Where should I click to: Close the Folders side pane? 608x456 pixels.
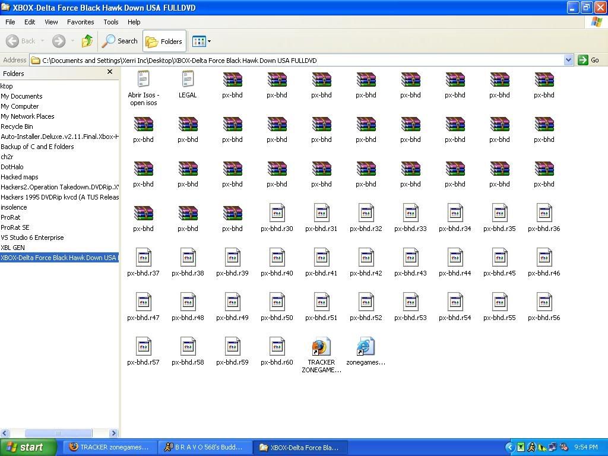(x=110, y=72)
